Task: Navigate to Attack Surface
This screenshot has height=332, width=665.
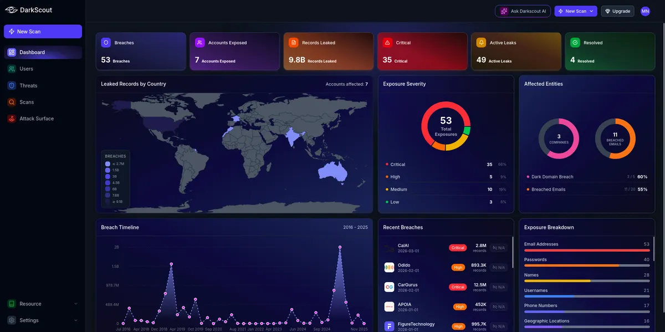Action: 37,119
